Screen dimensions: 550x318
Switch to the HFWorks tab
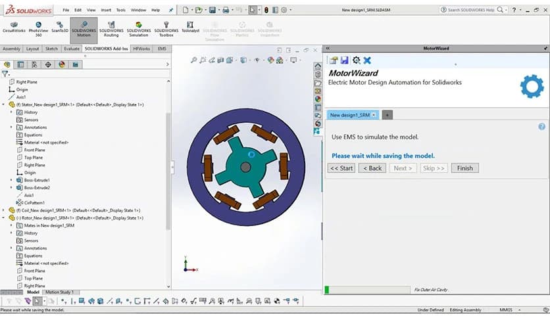[x=141, y=49]
